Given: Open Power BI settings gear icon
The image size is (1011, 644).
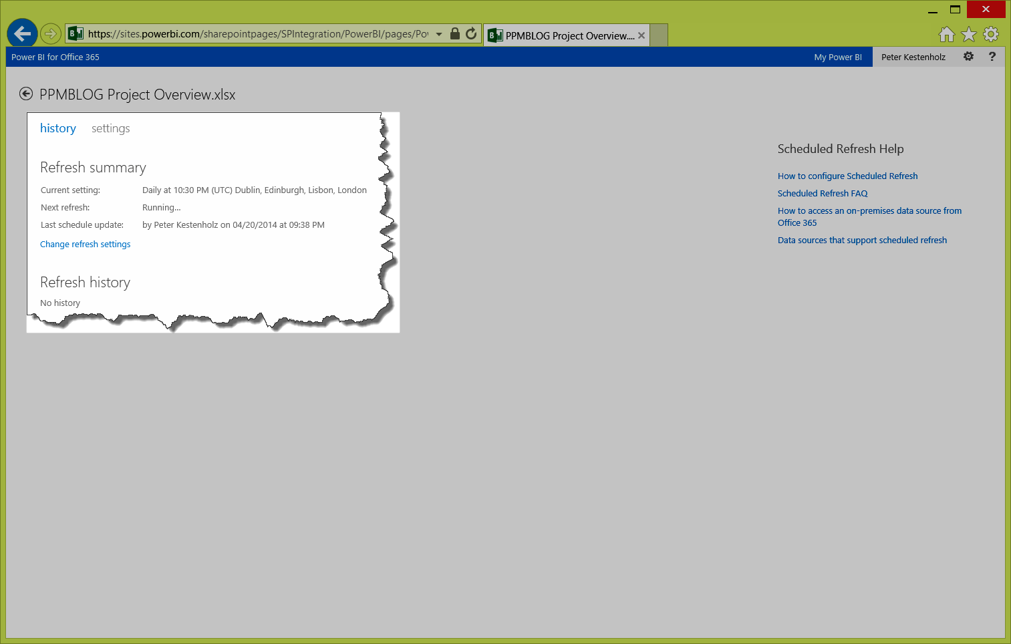Looking at the screenshot, I should tap(968, 57).
